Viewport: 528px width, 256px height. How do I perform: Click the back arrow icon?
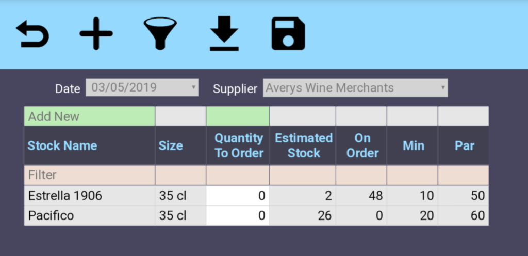(x=32, y=34)
